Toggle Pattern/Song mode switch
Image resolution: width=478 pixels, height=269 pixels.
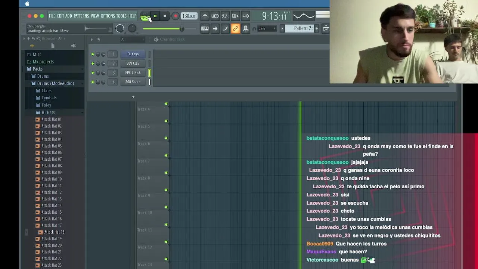pos(145,16)
